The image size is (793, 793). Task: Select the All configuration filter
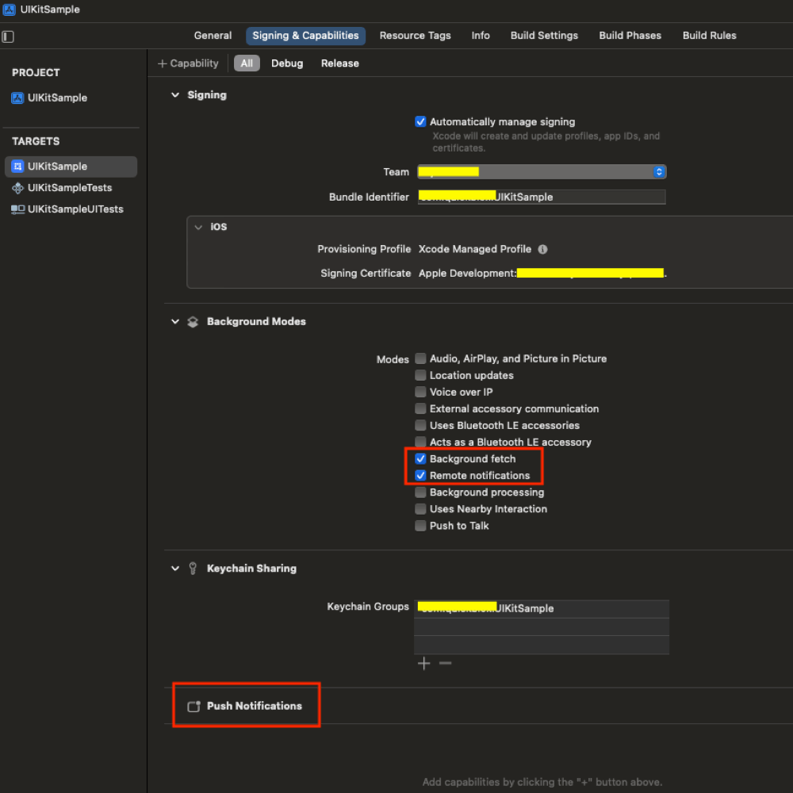pos(247,63)
